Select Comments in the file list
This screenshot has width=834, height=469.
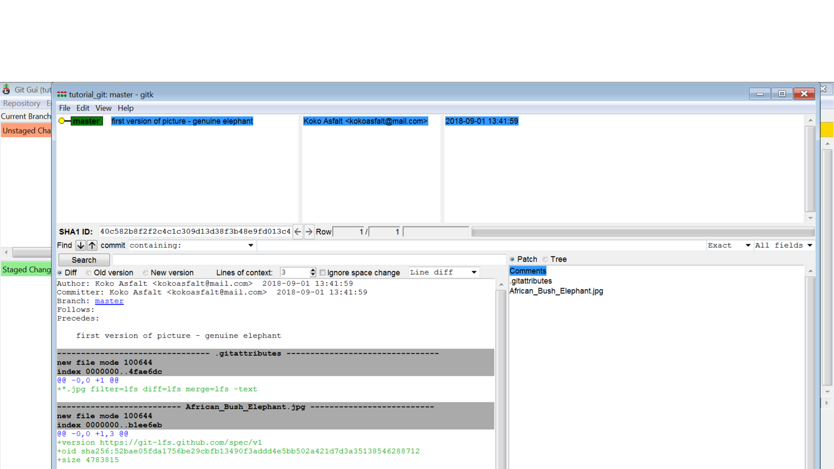(x=527, y=271)
